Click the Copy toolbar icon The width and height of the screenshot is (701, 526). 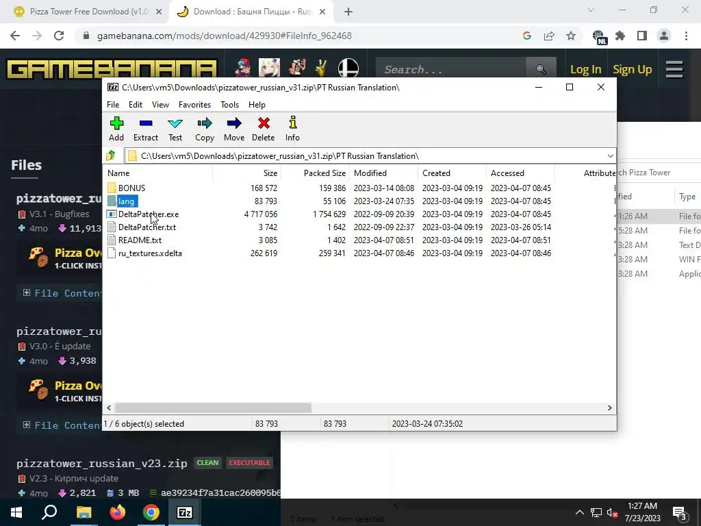coord(204,129)
